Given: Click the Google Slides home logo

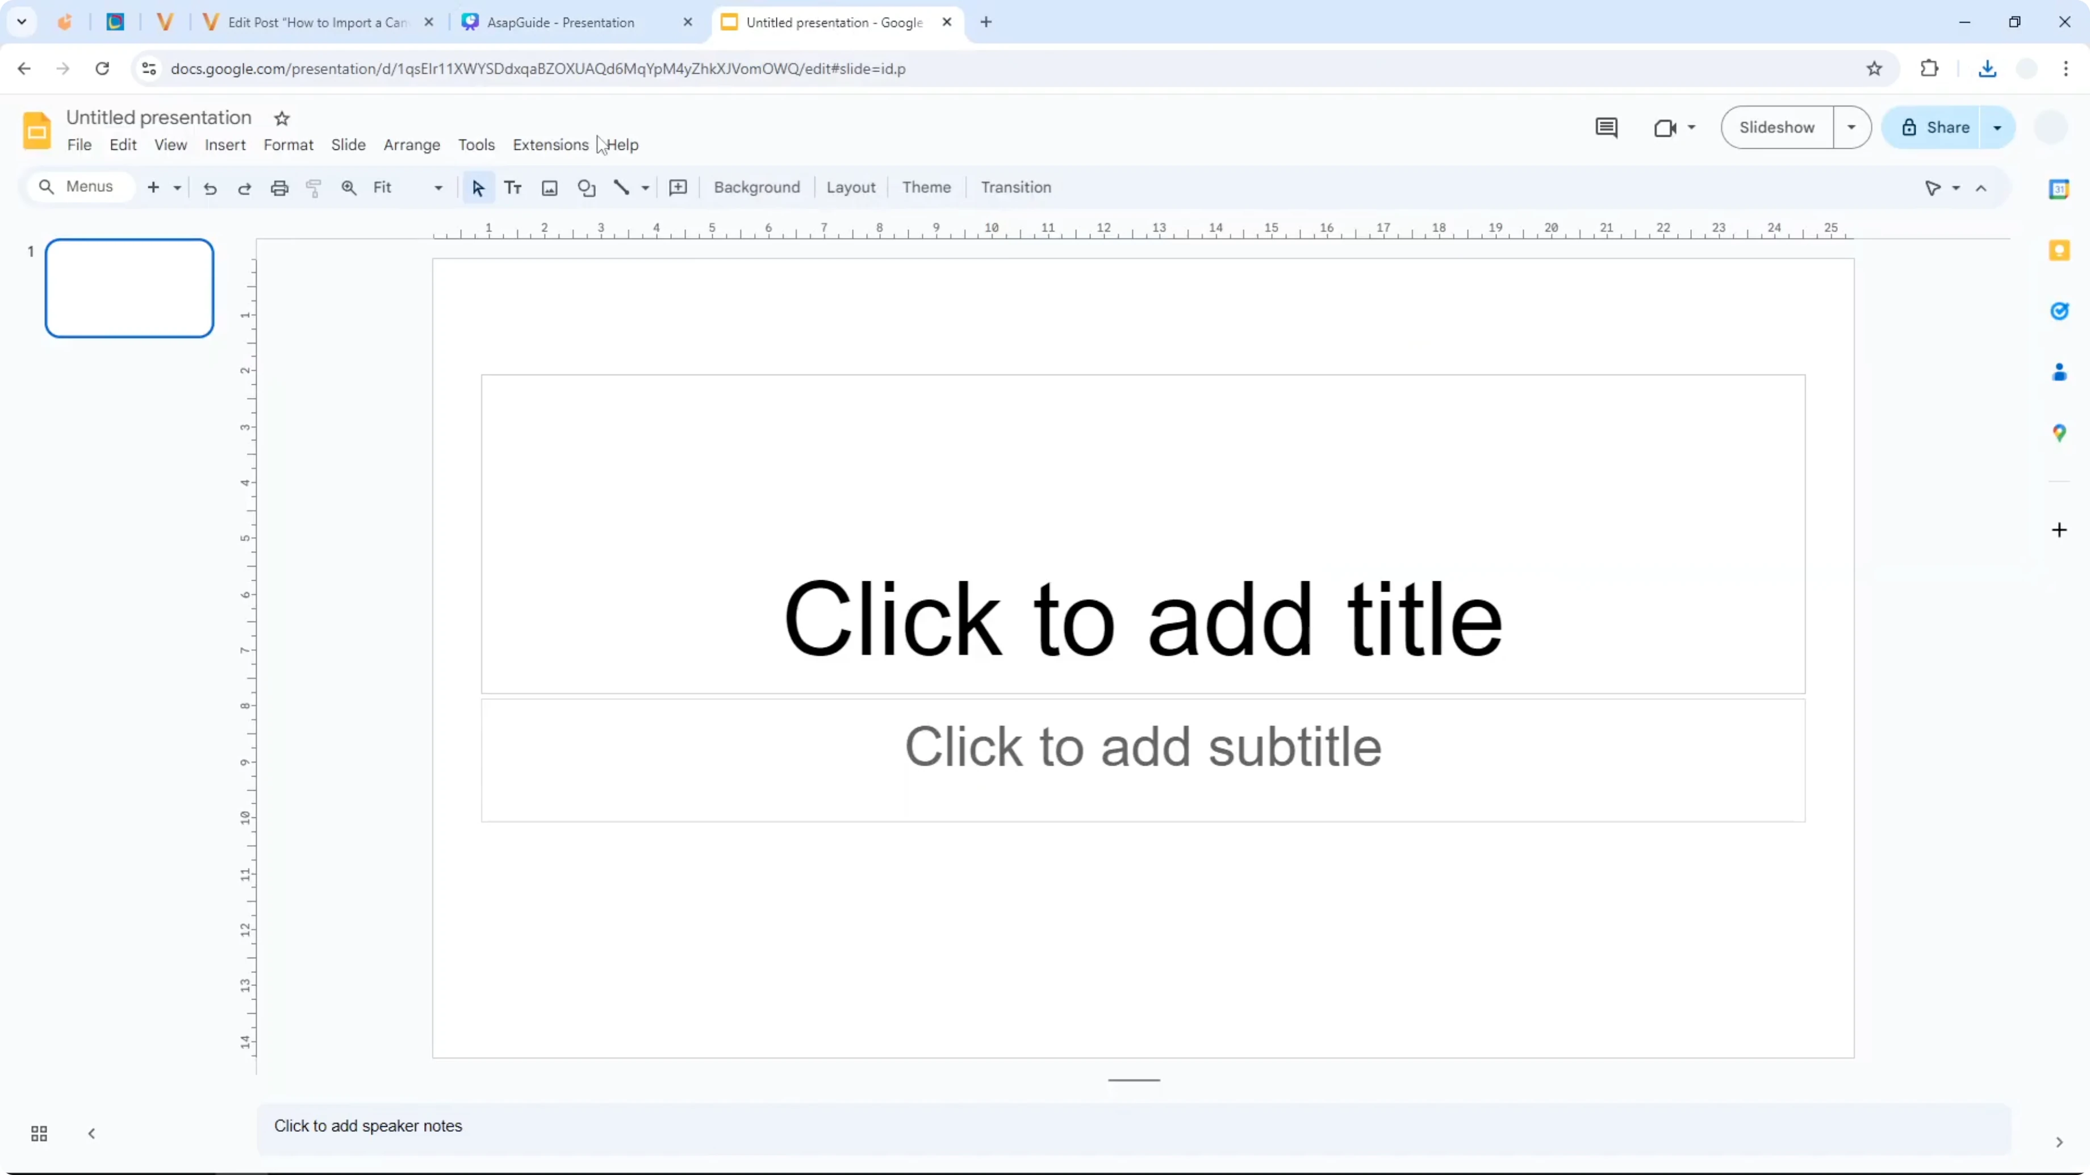Looking at the screenshot, I should pyautogui.click(x=36, y=131).
